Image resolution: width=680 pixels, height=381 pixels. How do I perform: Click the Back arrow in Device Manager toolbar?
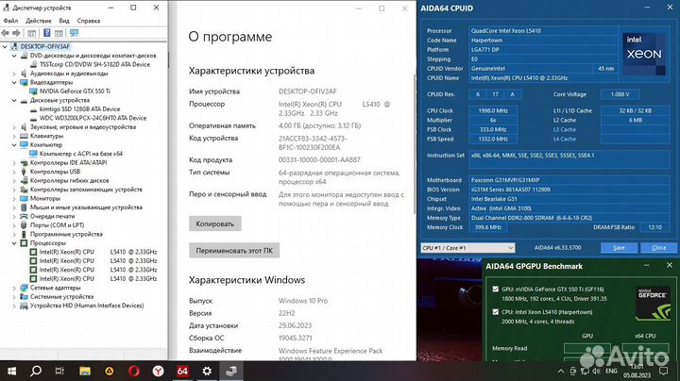(x=7, y=32)
